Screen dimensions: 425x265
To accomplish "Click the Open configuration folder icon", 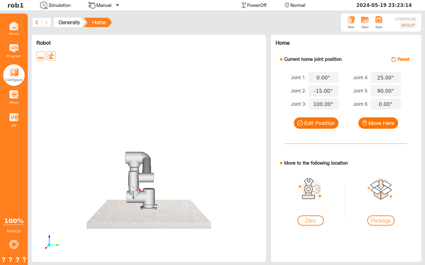I will pyautogui.click(x=365, y=22).
